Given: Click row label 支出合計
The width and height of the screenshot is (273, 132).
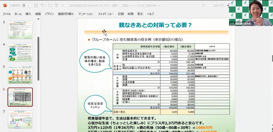Looking at the screenshot, I should click(155, 108).
